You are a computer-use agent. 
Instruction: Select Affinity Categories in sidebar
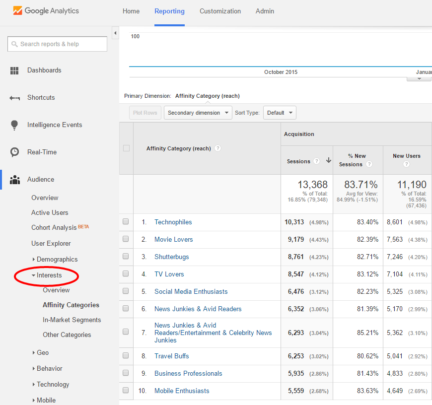(71, 305)
